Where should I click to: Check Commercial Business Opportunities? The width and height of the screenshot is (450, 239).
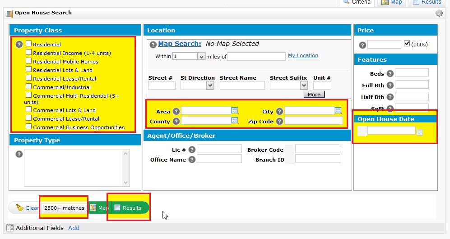(28, 126)
